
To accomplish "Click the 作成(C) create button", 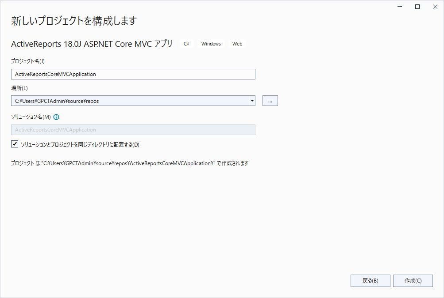I will click(413, 281).
